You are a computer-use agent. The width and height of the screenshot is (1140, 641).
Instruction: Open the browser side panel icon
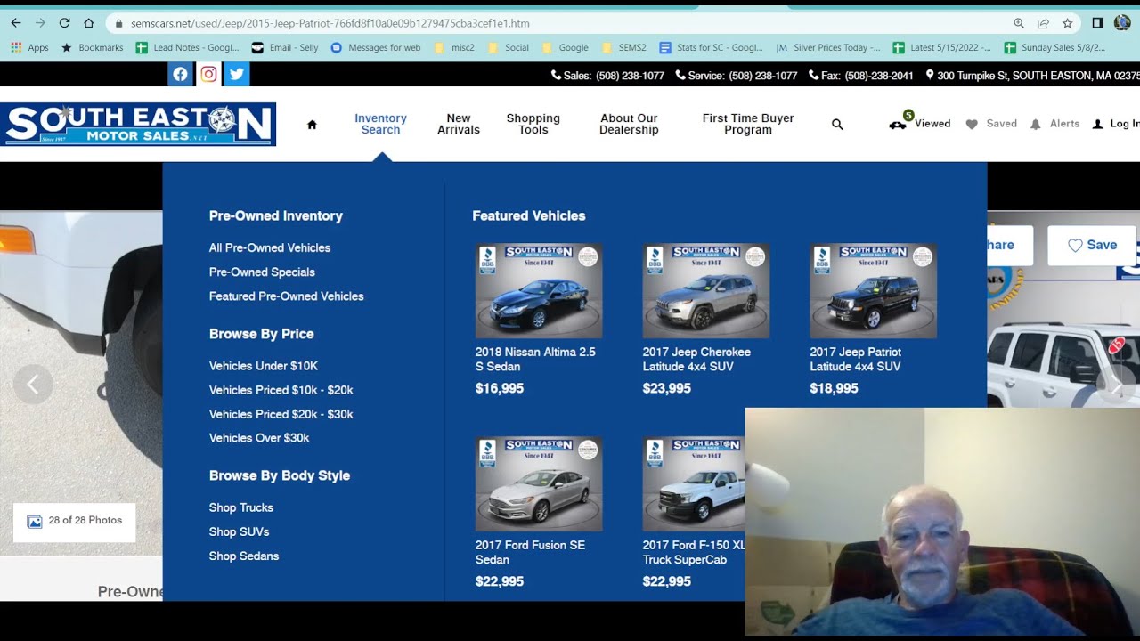pyautogui.click(x=1097, y=23)
